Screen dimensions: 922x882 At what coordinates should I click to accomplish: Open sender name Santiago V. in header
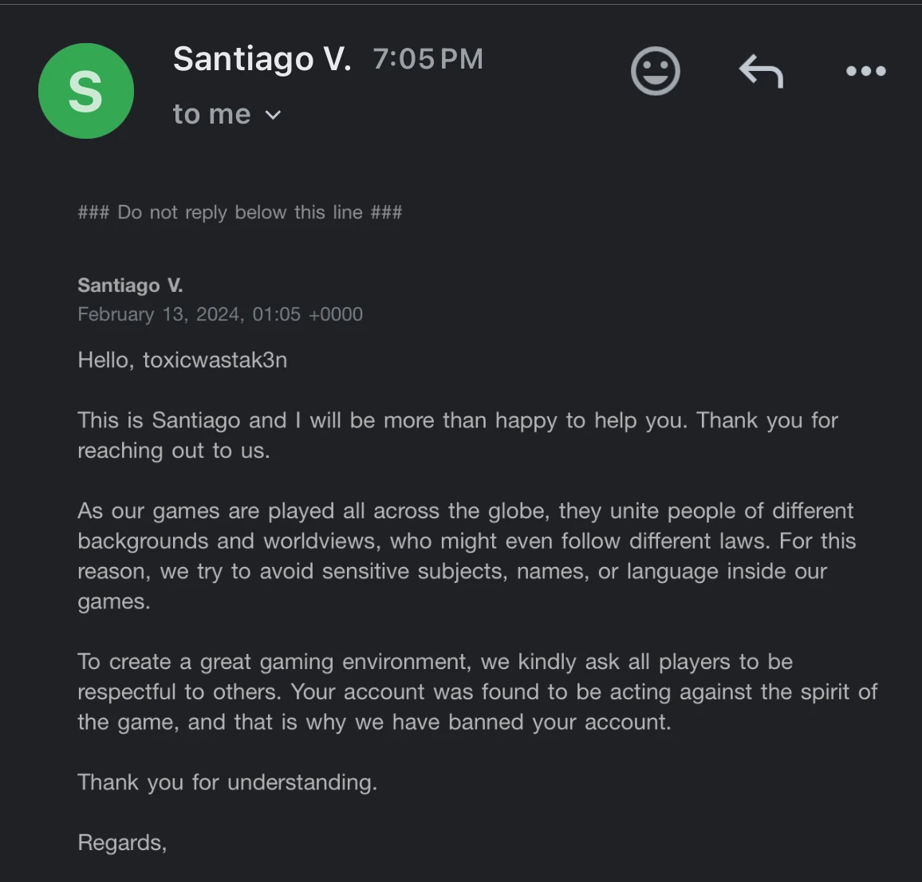point(262,59)
